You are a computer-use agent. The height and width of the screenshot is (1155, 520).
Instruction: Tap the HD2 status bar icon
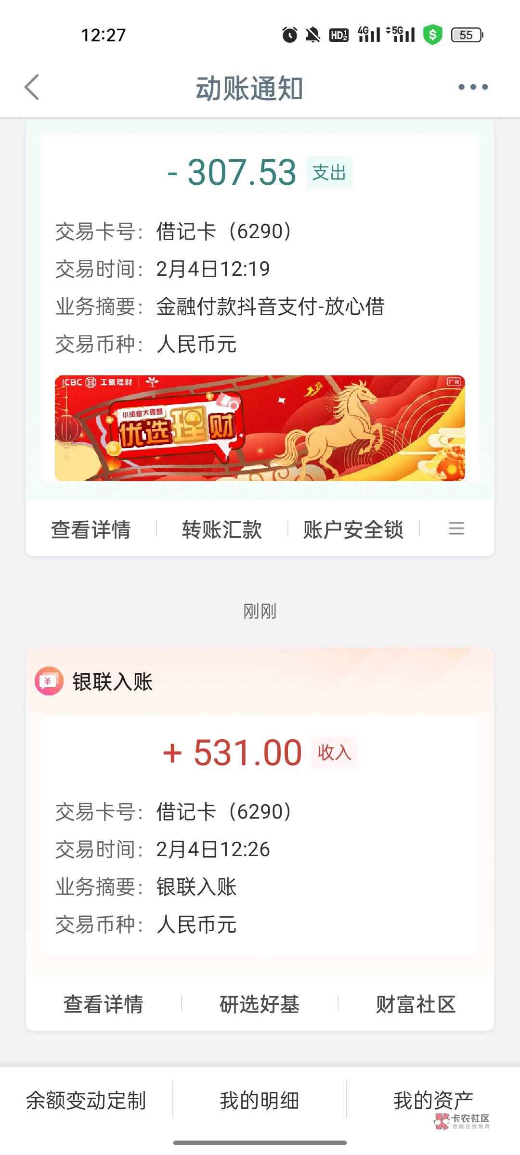[338, 35]
